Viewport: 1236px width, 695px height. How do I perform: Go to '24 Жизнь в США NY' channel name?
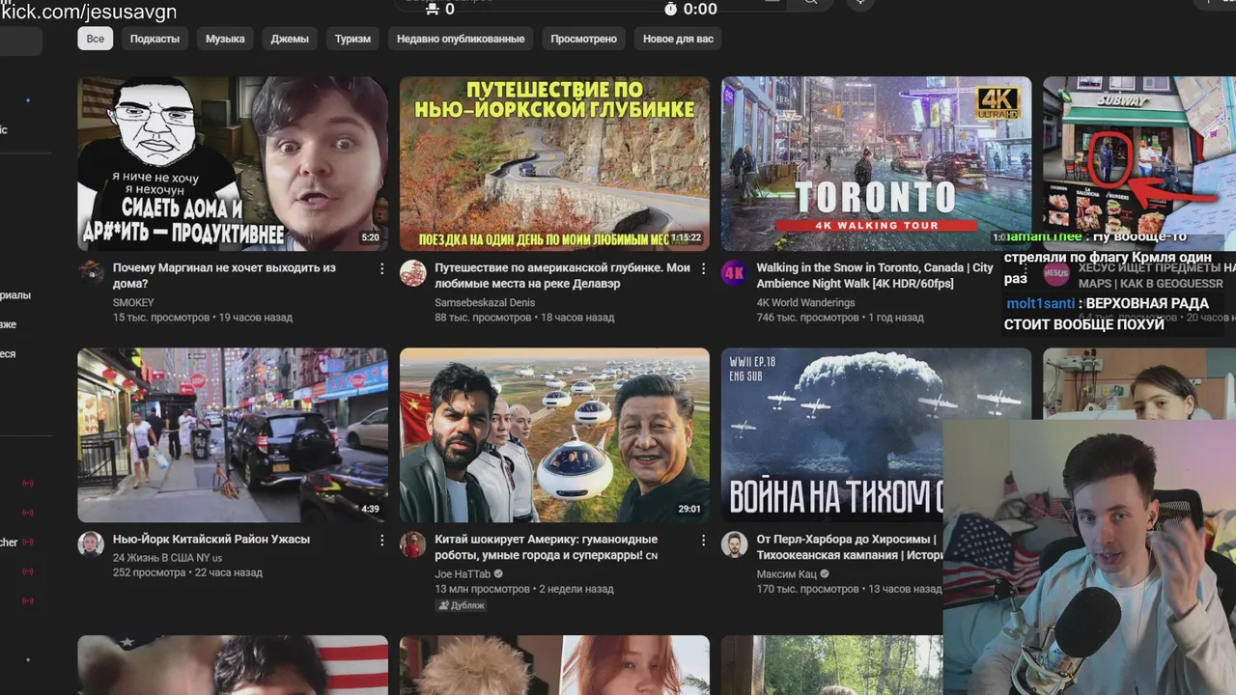click(167, 558)
